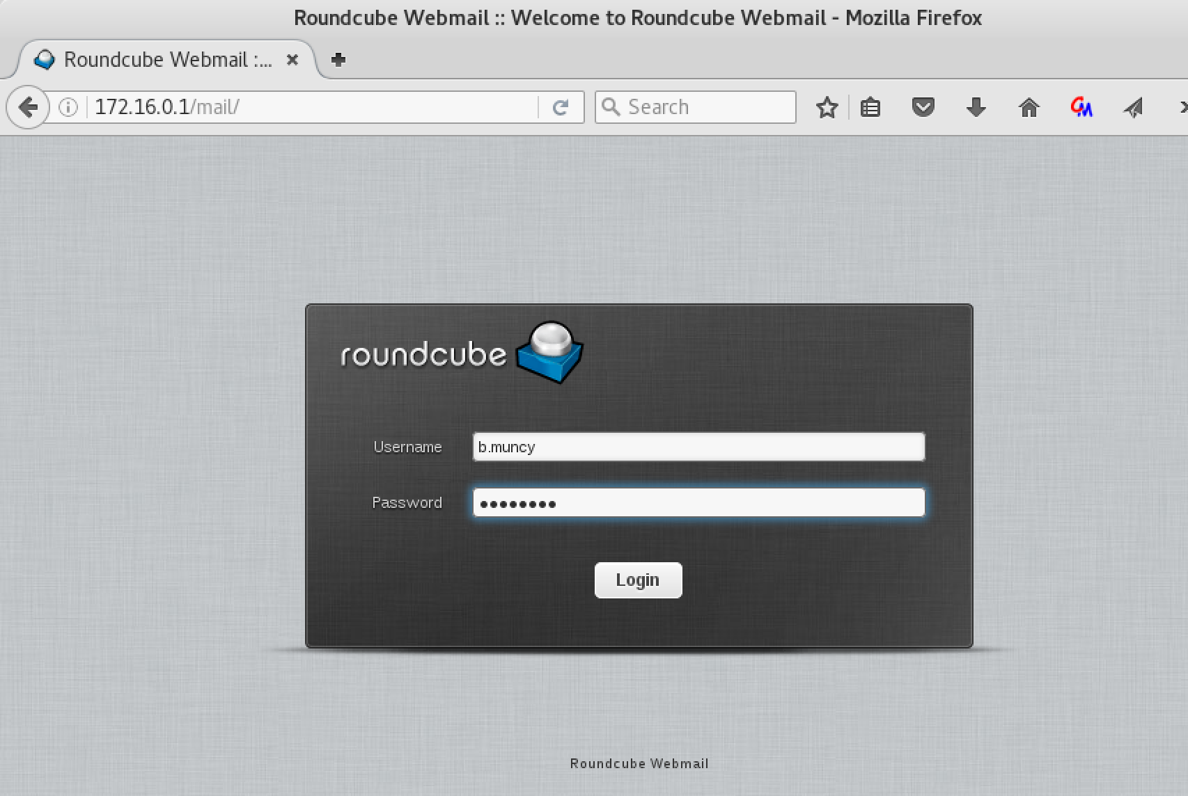
Task: Bookmark this page with the star icon
Action: 827,107
